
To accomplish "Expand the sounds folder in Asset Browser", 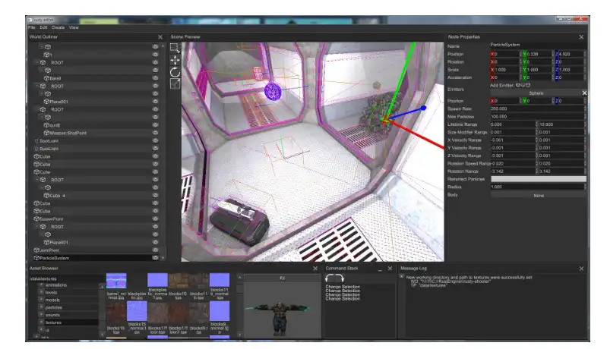I will click(x=41, y=315).
